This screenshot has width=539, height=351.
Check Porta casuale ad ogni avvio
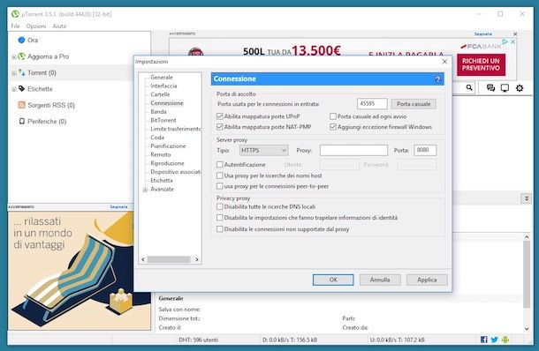tap(333, 116)
